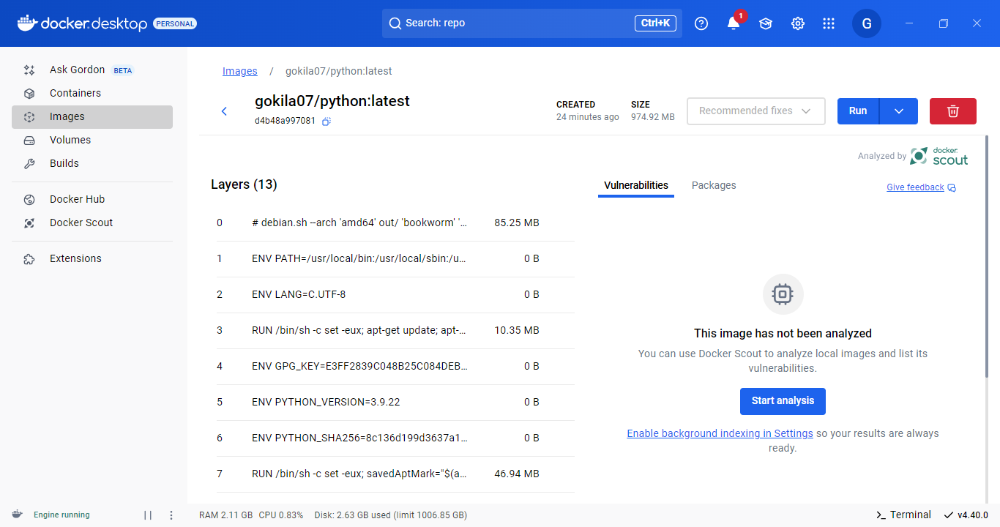The width and height of the screenshot is (1000, 527).
Task: Click the Run button
Action: 858,111
